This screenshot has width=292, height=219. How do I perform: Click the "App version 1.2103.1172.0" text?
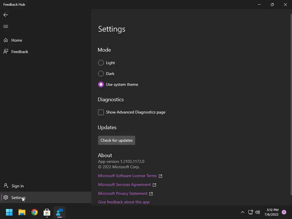pyautogui.click(x=121, y=161)
